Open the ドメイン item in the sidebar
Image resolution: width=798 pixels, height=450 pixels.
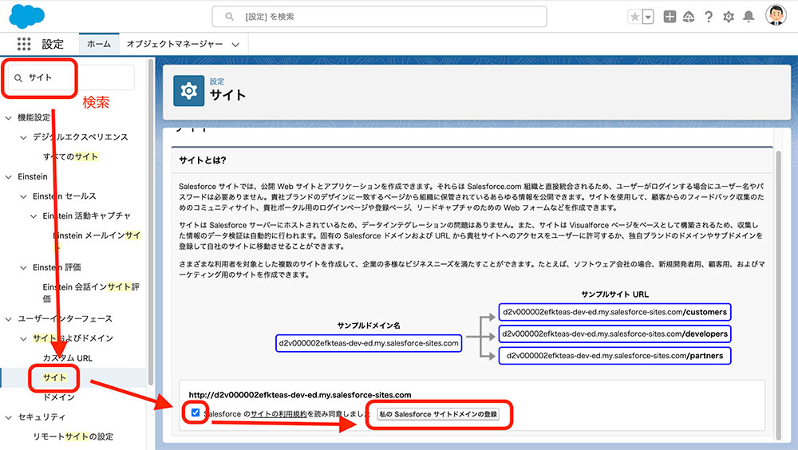[58, 397]
